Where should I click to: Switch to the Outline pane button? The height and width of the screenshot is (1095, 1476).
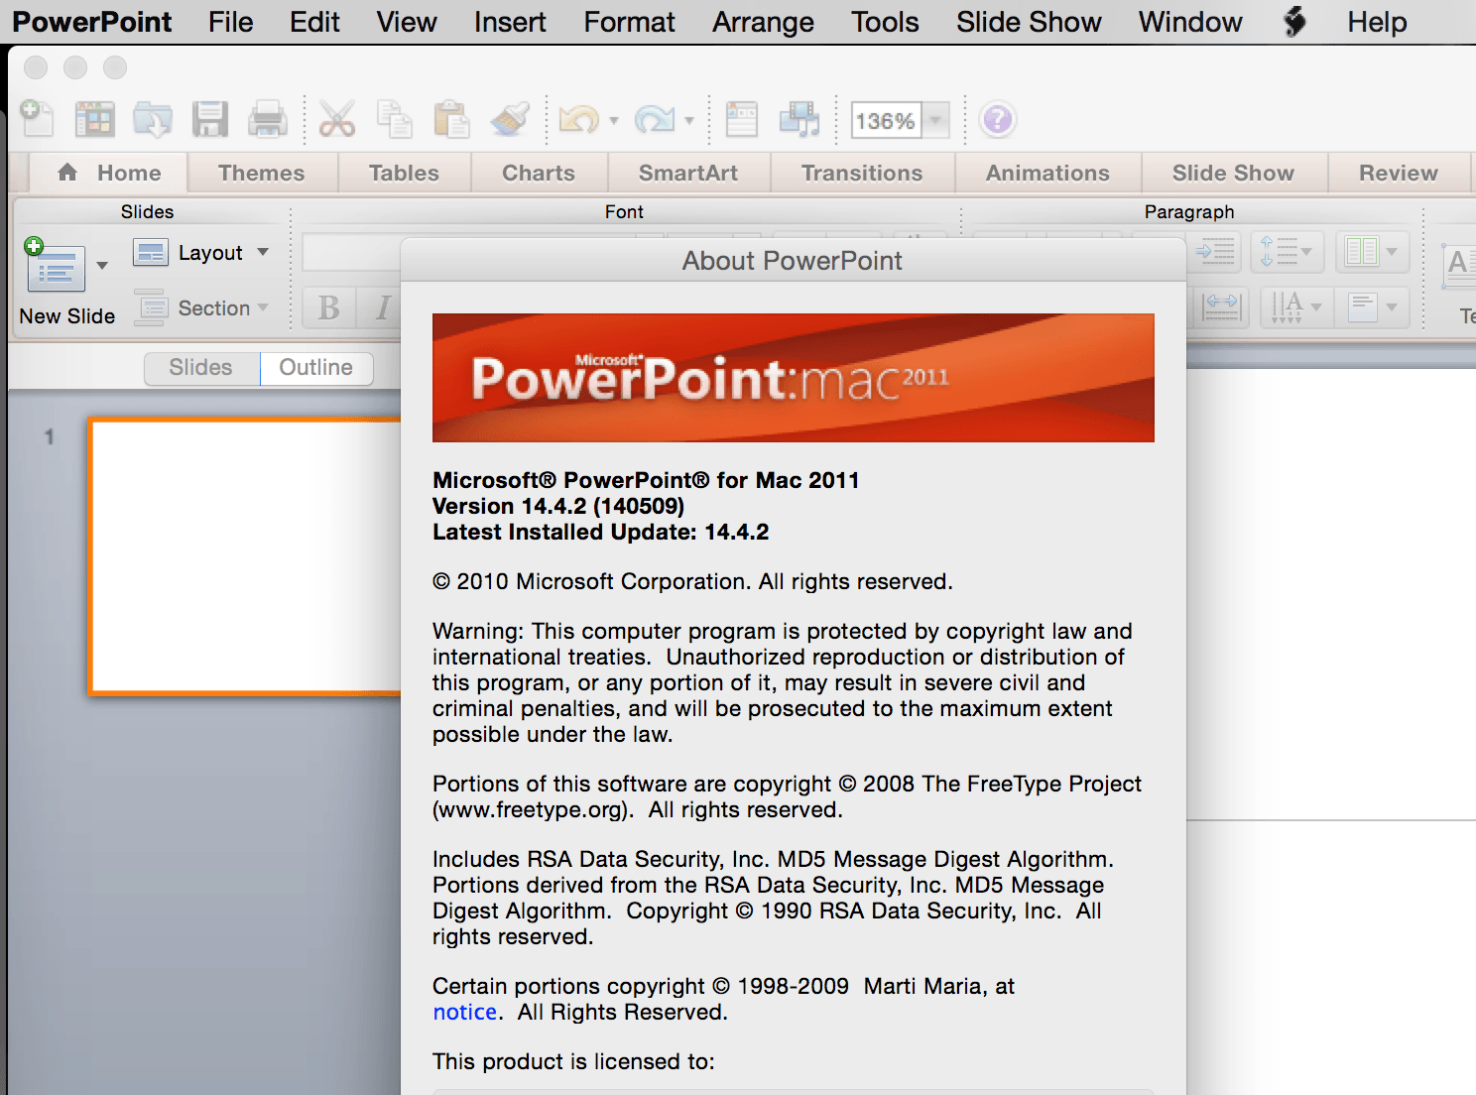point(316,368)
